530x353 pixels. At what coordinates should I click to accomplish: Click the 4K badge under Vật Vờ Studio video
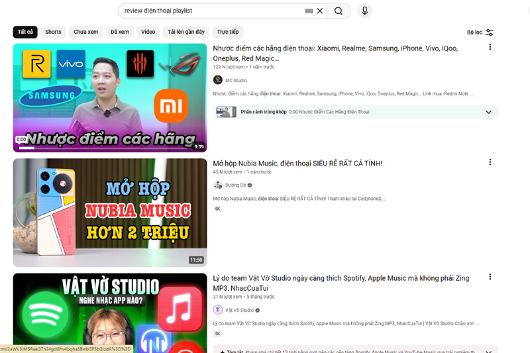(217, 334)
